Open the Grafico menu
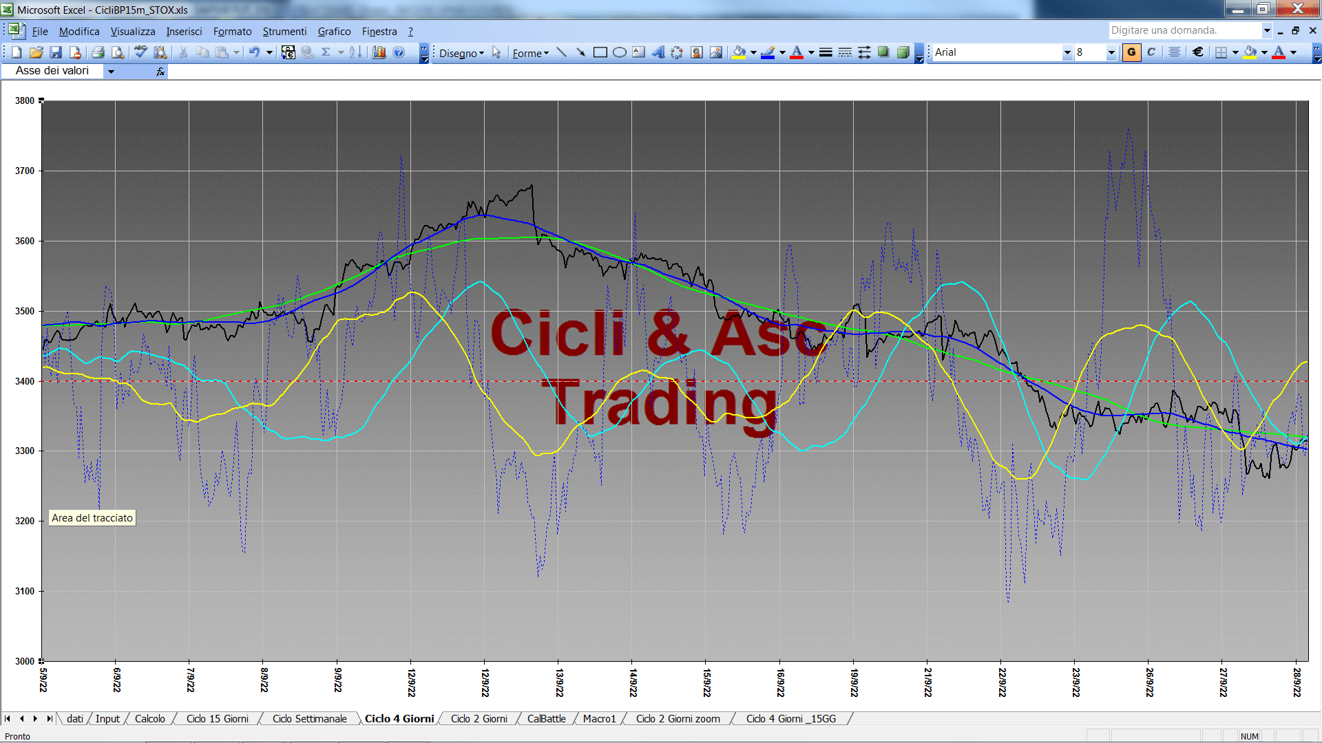1322x743 pixels. tap(334, 32)
